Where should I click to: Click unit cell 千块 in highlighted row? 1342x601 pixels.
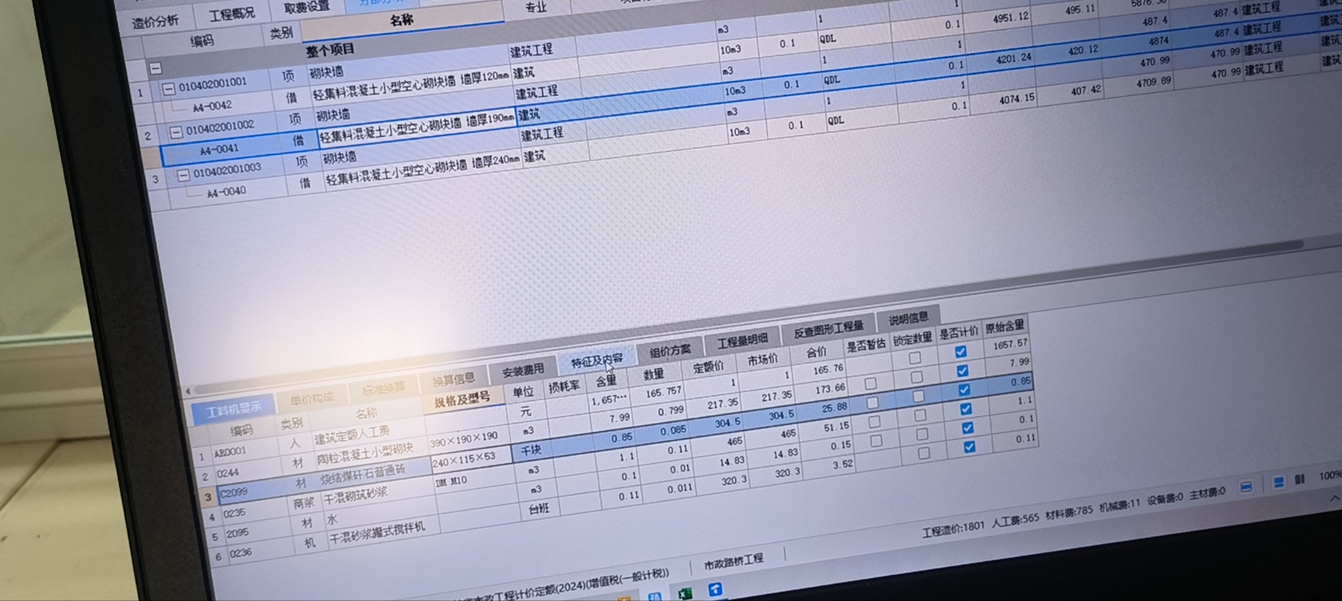coord(531,450)
